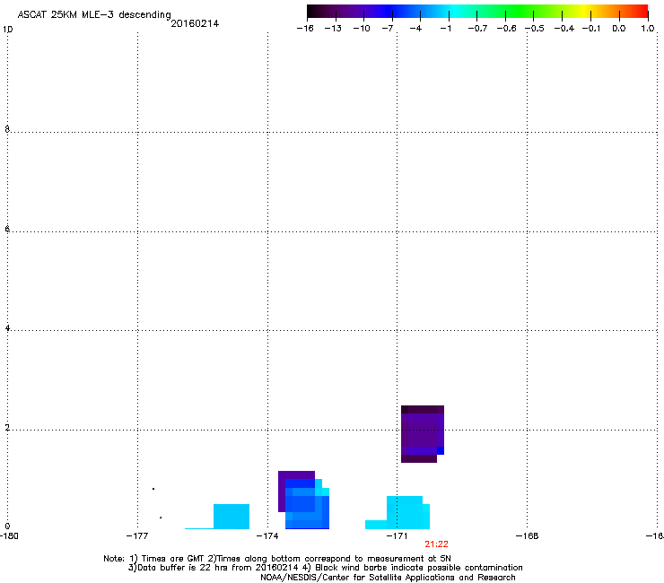Click the date label 20160214
The image size is (664, 583).
pyautogui.click(x=195, y=23)
